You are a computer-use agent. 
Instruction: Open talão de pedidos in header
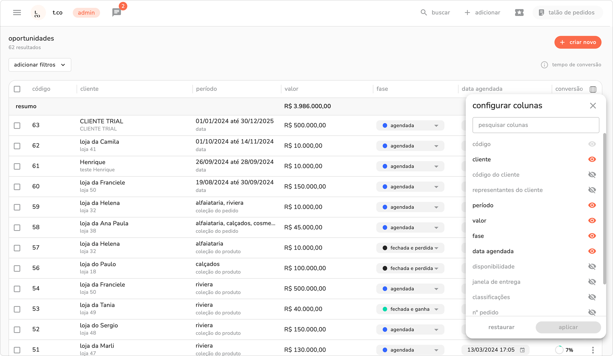tap(567, 12)
